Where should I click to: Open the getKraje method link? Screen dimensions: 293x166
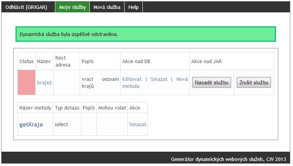(31, 125)
